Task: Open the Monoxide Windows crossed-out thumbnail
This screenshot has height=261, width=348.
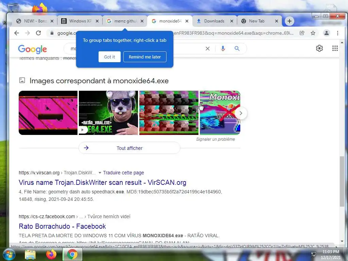Action: coord(220,113)
